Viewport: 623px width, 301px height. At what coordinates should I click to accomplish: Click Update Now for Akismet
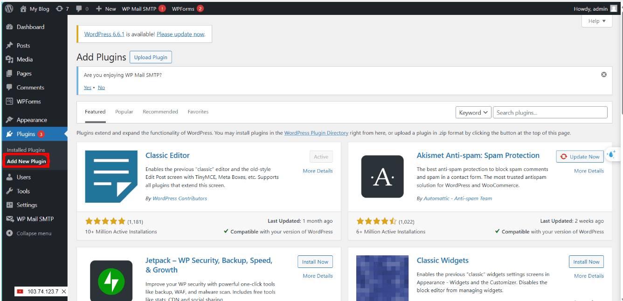[580, 157]
